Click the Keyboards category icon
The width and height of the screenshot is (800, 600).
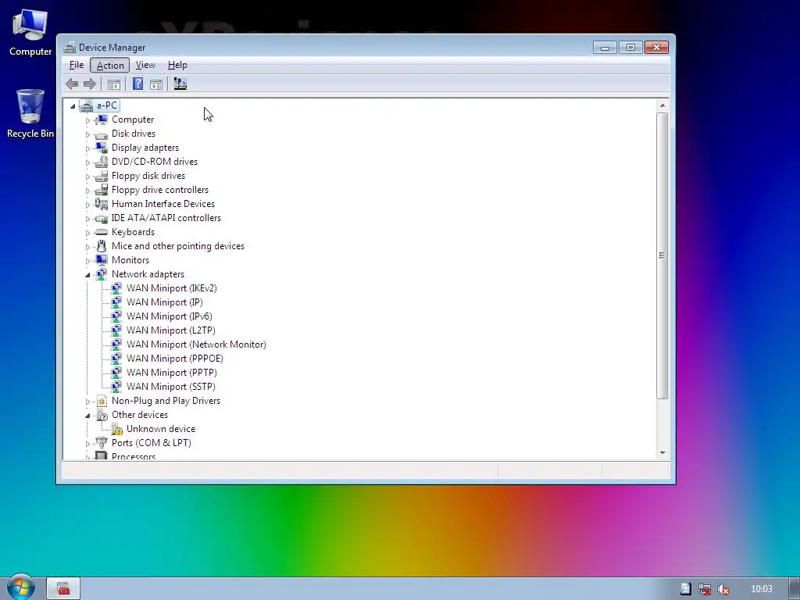102,232
